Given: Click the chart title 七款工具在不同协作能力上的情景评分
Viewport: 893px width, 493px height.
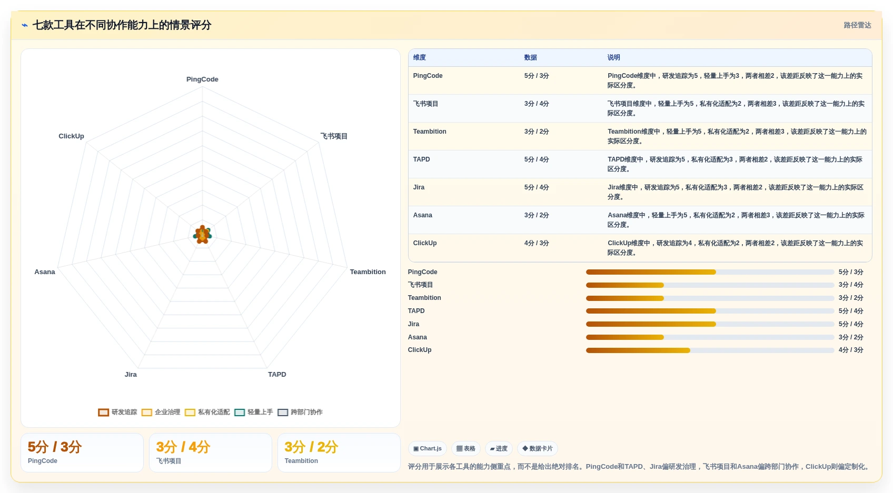Looking at the screenshot, I should pos(122,25).
